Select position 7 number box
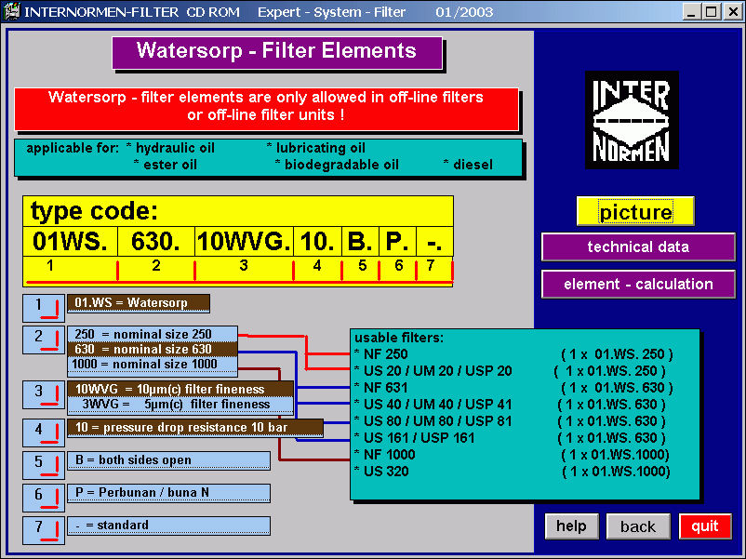 click(44, 530)
